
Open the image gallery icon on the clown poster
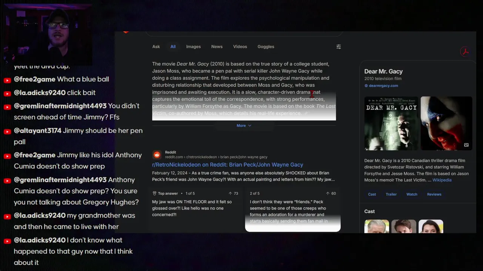[466, 145]
